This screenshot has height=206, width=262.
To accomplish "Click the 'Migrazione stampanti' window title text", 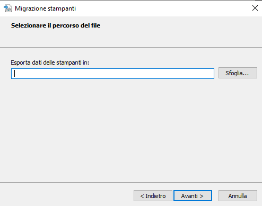I will (45, 8).
